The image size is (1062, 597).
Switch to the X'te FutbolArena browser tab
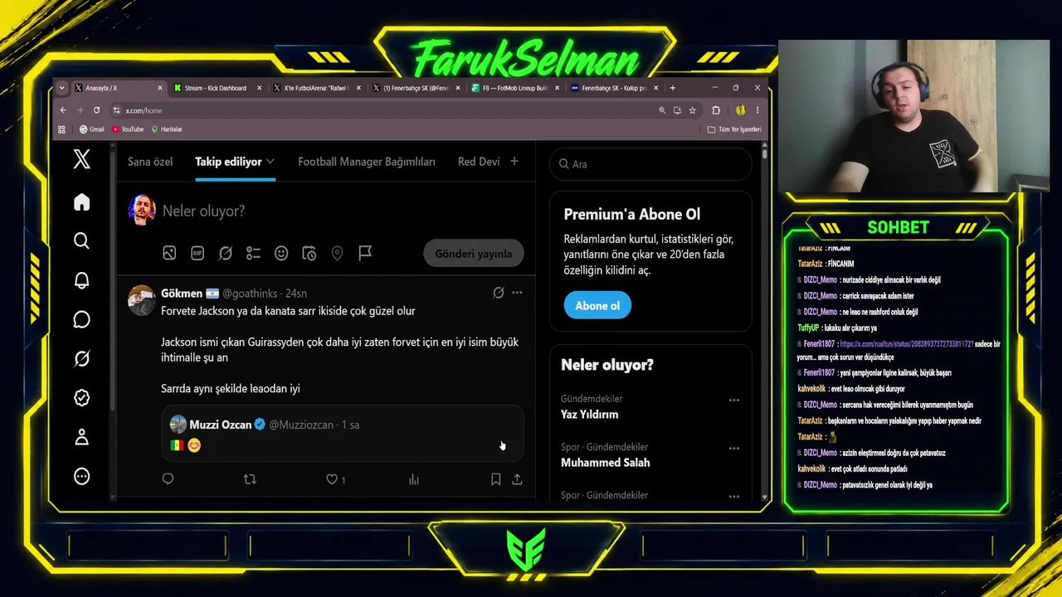317,88
